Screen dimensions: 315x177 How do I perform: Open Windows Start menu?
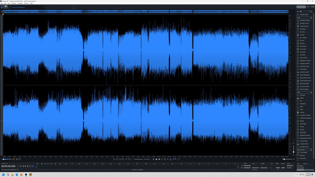click(3, 175)
